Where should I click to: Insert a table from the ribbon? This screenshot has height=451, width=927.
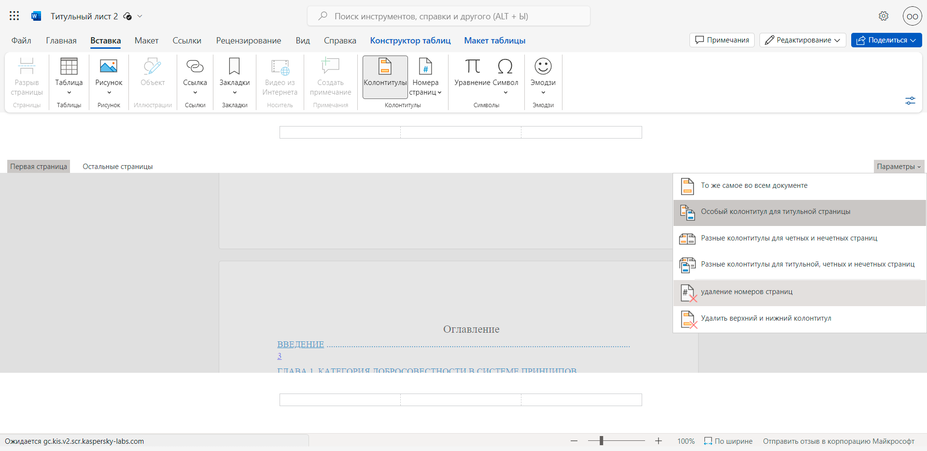point(69,77)
